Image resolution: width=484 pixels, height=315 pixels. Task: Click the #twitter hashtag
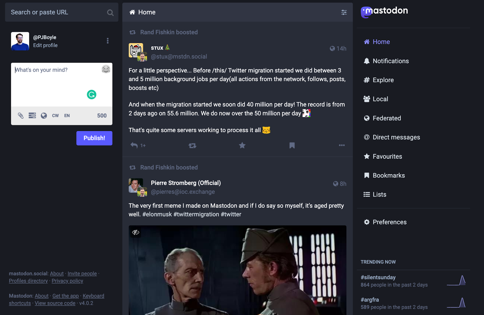231,215
